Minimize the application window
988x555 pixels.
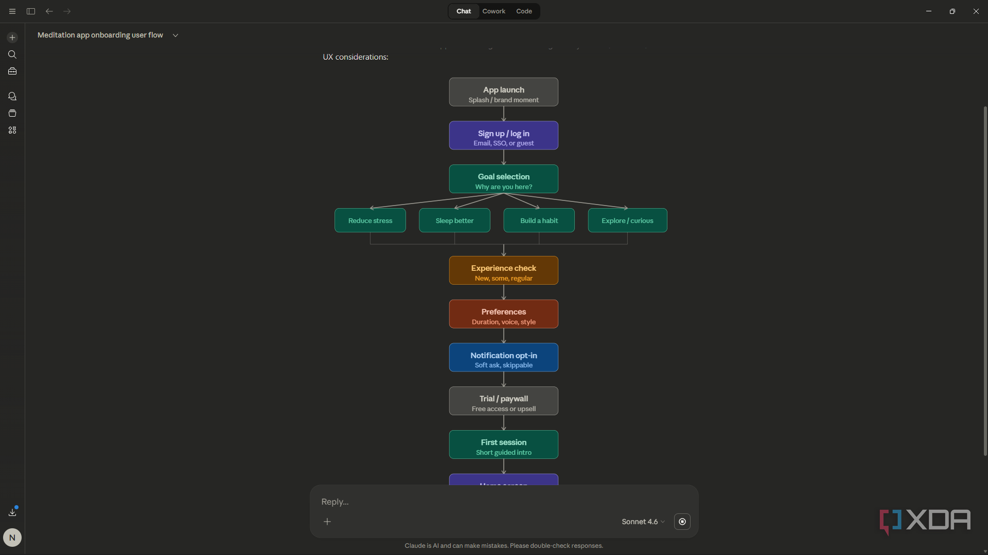coord(929,11)
